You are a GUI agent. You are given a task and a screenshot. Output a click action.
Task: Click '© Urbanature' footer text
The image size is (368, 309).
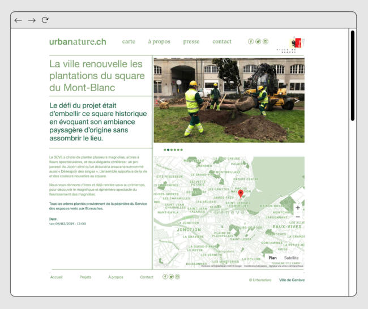[260, 280]
